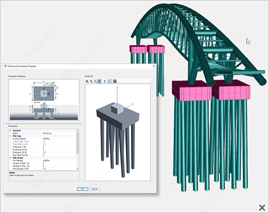
Task: Click the third magnifier zoom icon
Action: click(x=95, y=81)
